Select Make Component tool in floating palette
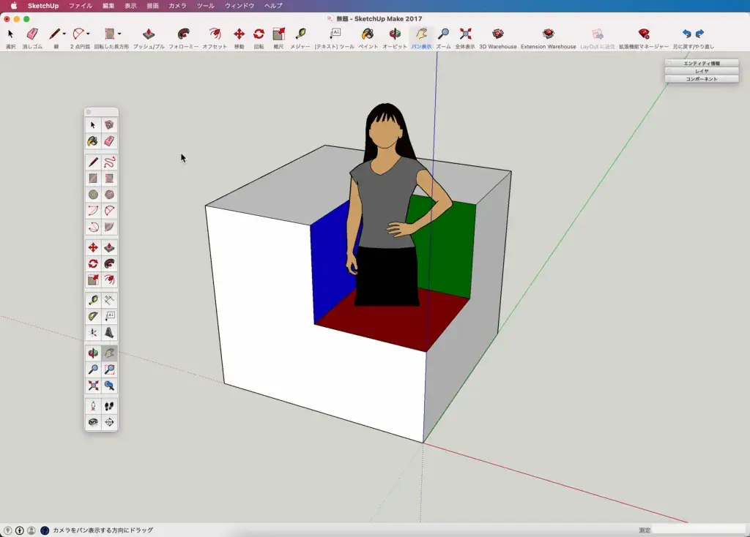This screenshot has width=750, height=537. click(x=109, y=125)
